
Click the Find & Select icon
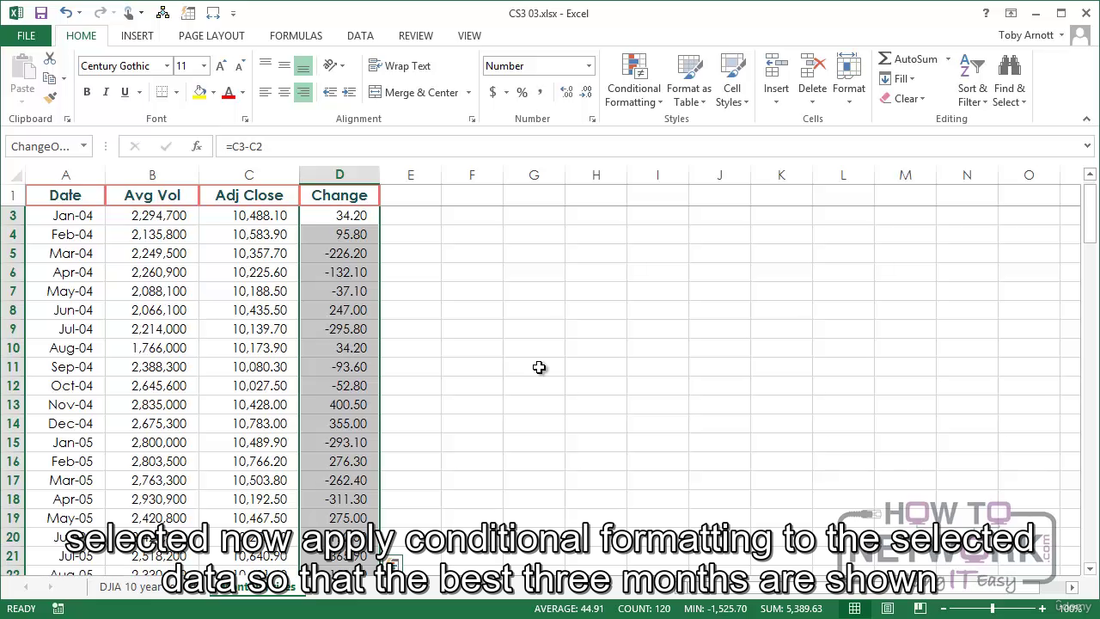(x=1009, y=81)
